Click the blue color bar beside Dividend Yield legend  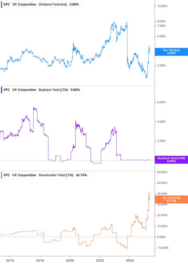(2, 4)
